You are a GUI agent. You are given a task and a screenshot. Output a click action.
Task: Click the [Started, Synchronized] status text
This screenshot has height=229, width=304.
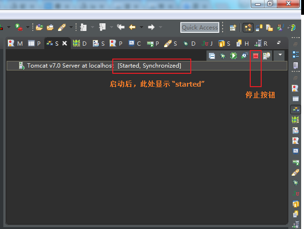tap(149, 66)
